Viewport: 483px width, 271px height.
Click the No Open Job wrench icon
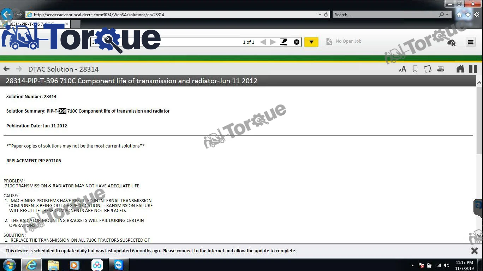pyautogui.click(x=329, y=42)
